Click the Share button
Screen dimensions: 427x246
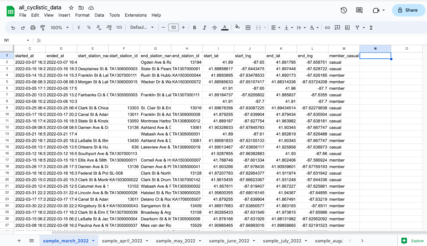tap(408, 10)
